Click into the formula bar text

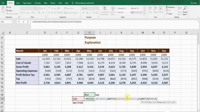57,22
